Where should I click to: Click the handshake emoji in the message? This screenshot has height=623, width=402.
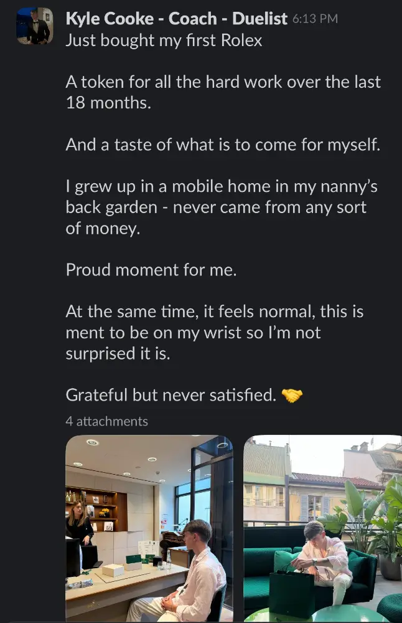(x=292, y=395)
